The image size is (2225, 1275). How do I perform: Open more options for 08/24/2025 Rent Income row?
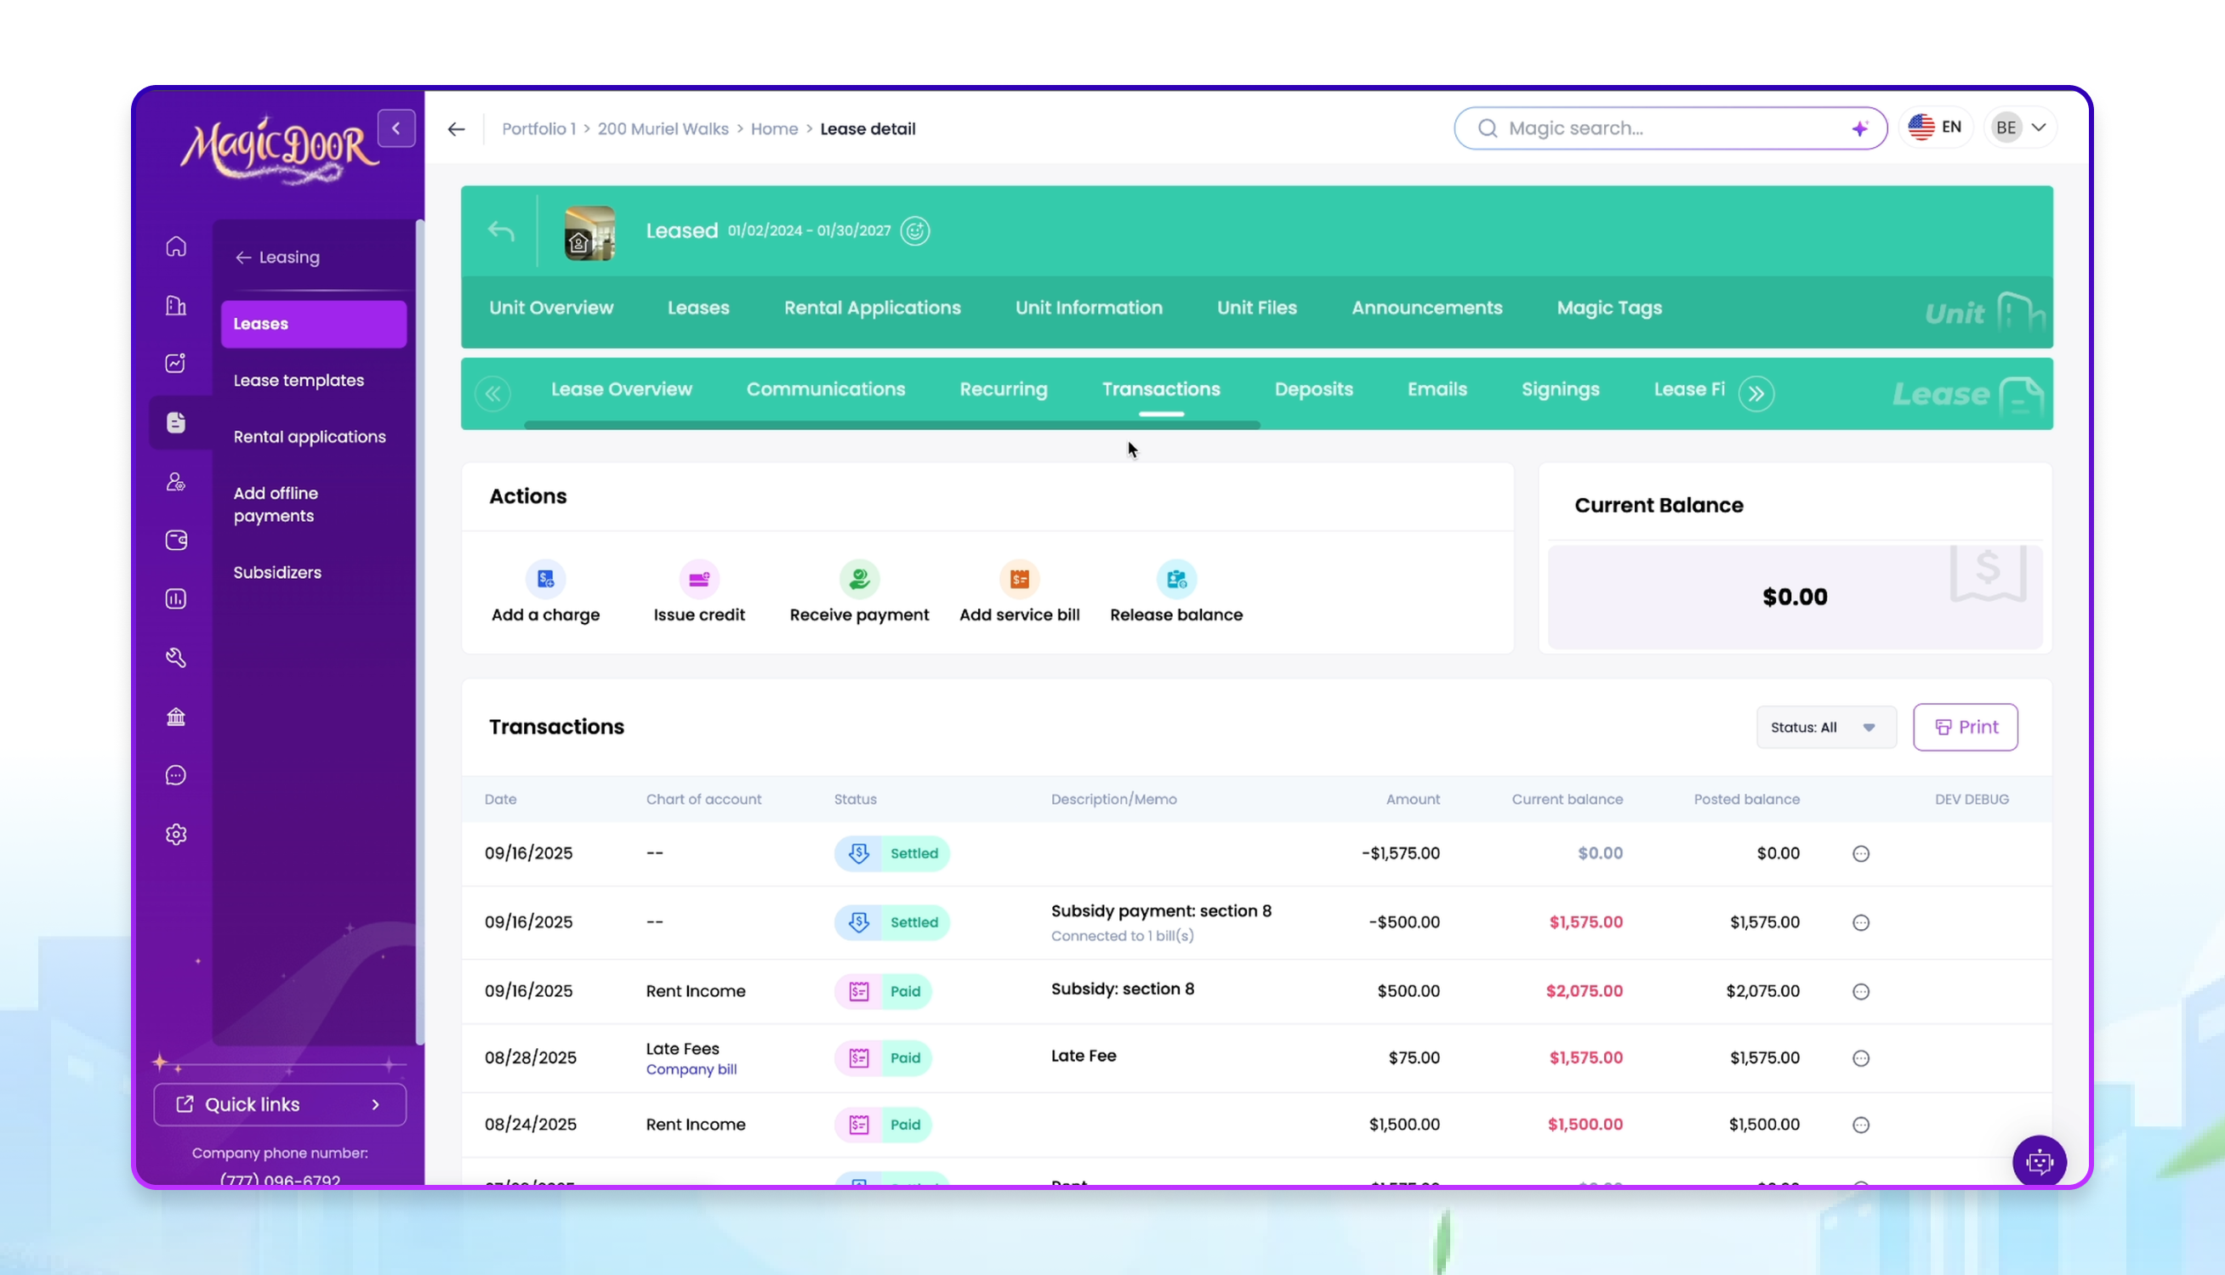tap(1861, 1125)
